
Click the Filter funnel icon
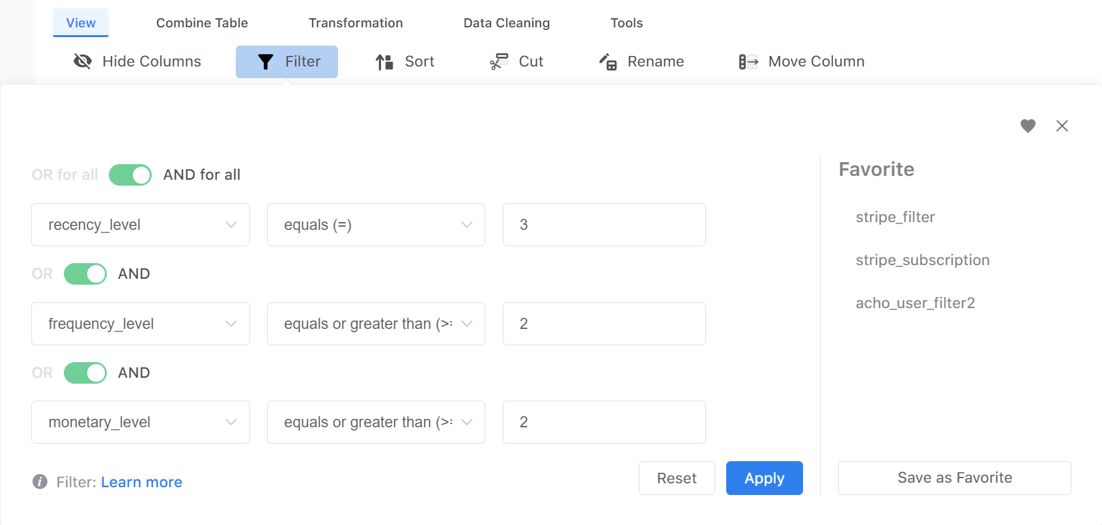click(x=265, y=62)
